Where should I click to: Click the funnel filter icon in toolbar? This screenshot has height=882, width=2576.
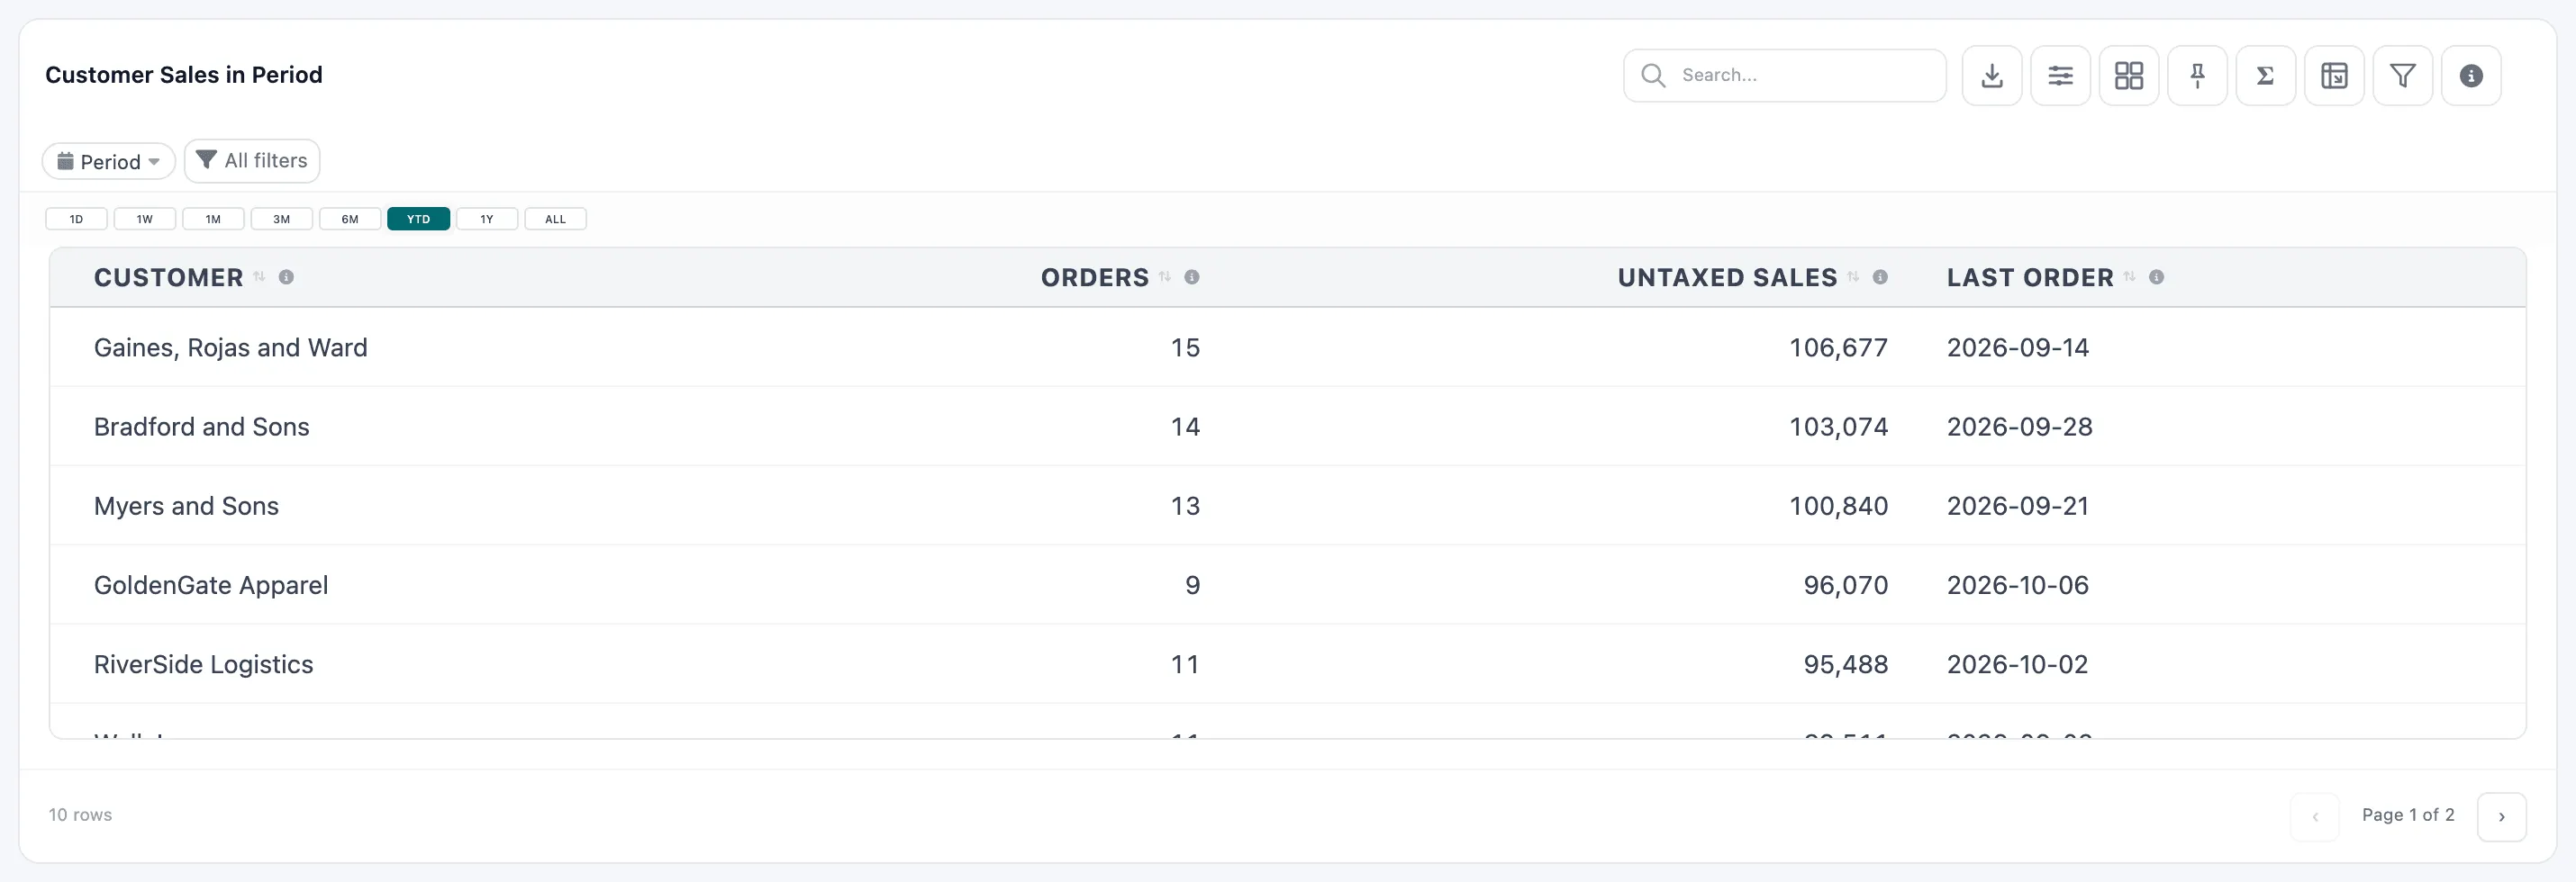click(x=2402, y=76)
